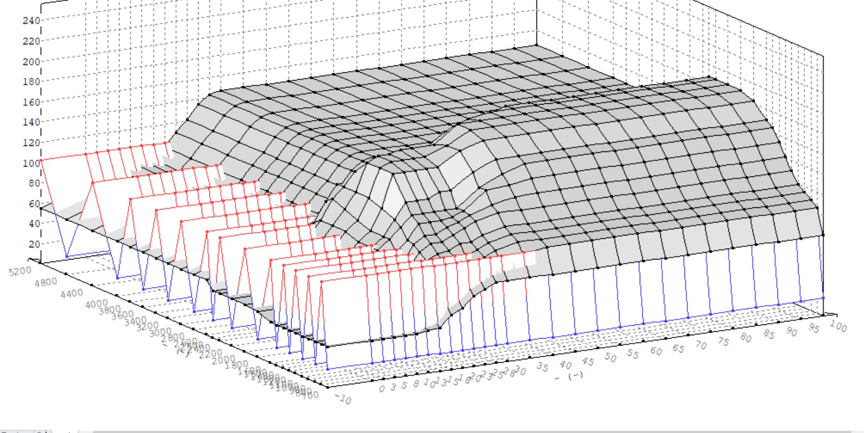Select the 4000 tick label
Screen dimensions: 864x433
(96, 304)
